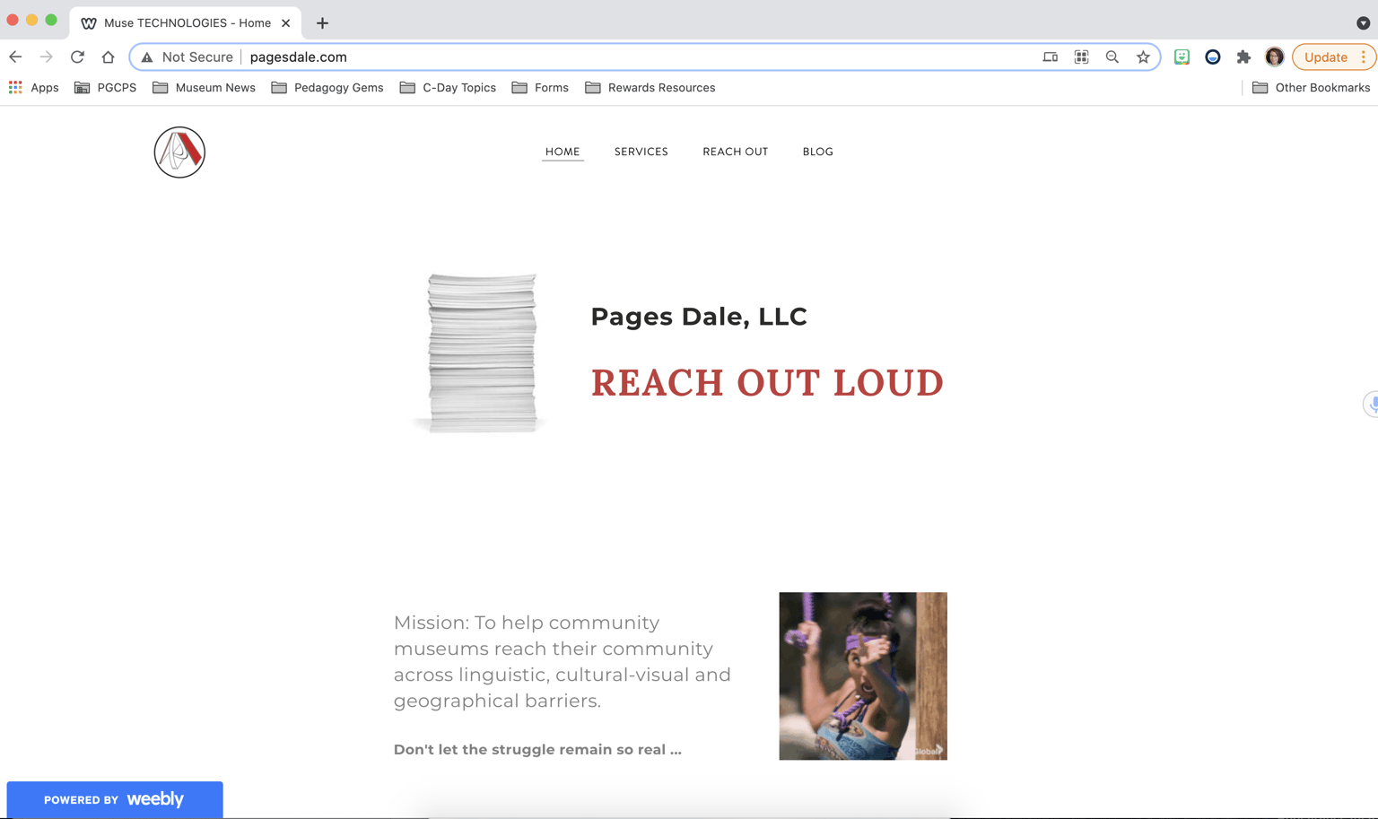Click the zoom magnifier icon in address bar
The width and height of the screenshot is (1378, 819).
click(x=1112, y=57)
